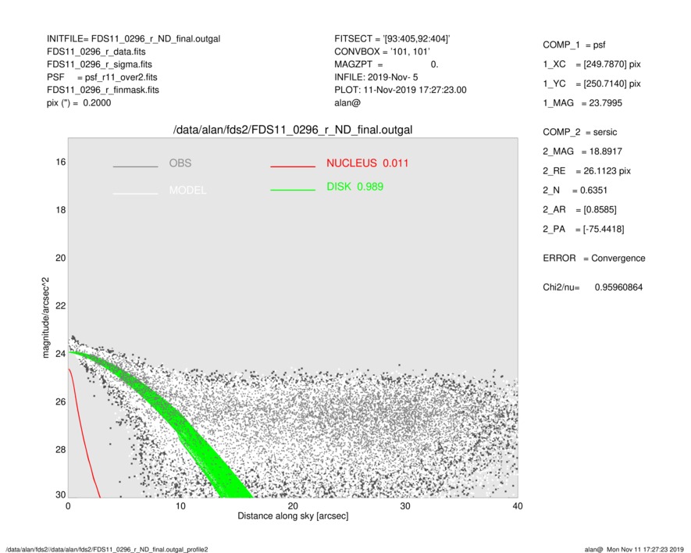
Task: Click the FITSECT '[93:405,92:404]' entry
Action: click(x=392, y=39)
